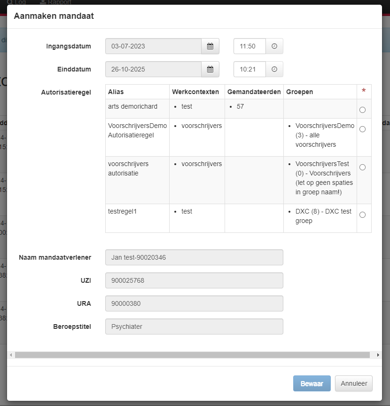Click the end time field showing 10:21
This screenshot has height=406, width=390.
250,69
